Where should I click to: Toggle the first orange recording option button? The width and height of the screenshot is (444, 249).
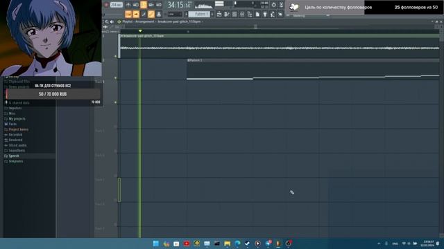(128, 14)
